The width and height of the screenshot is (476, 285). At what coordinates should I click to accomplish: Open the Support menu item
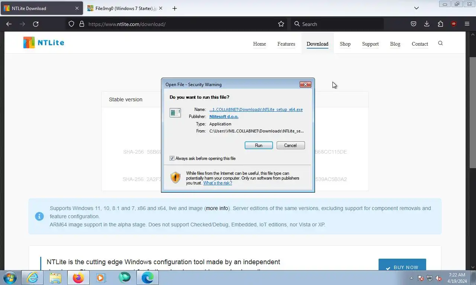[x=370, y=44]
